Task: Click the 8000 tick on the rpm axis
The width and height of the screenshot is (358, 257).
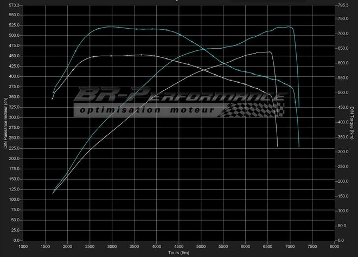Action: (x=334, y=246)
